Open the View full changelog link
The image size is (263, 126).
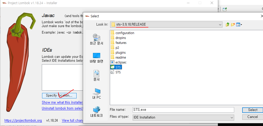[x=72, y=120]
